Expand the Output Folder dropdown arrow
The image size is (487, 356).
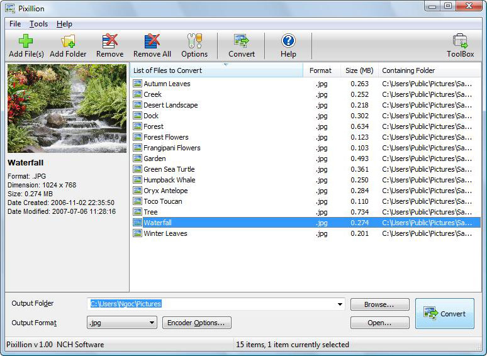pos(340,304)
